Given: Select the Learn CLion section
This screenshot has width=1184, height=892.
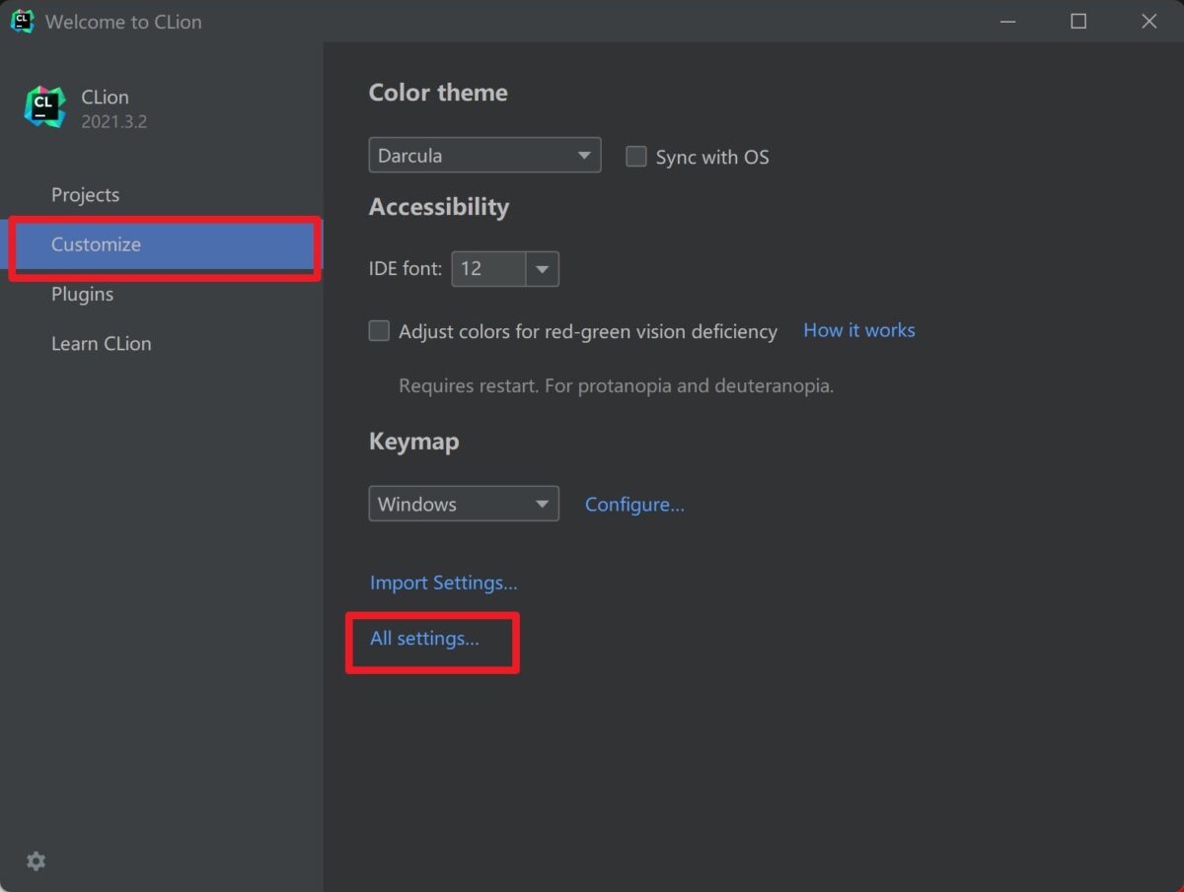Looking at the screenshot, I should click(101, 343).
